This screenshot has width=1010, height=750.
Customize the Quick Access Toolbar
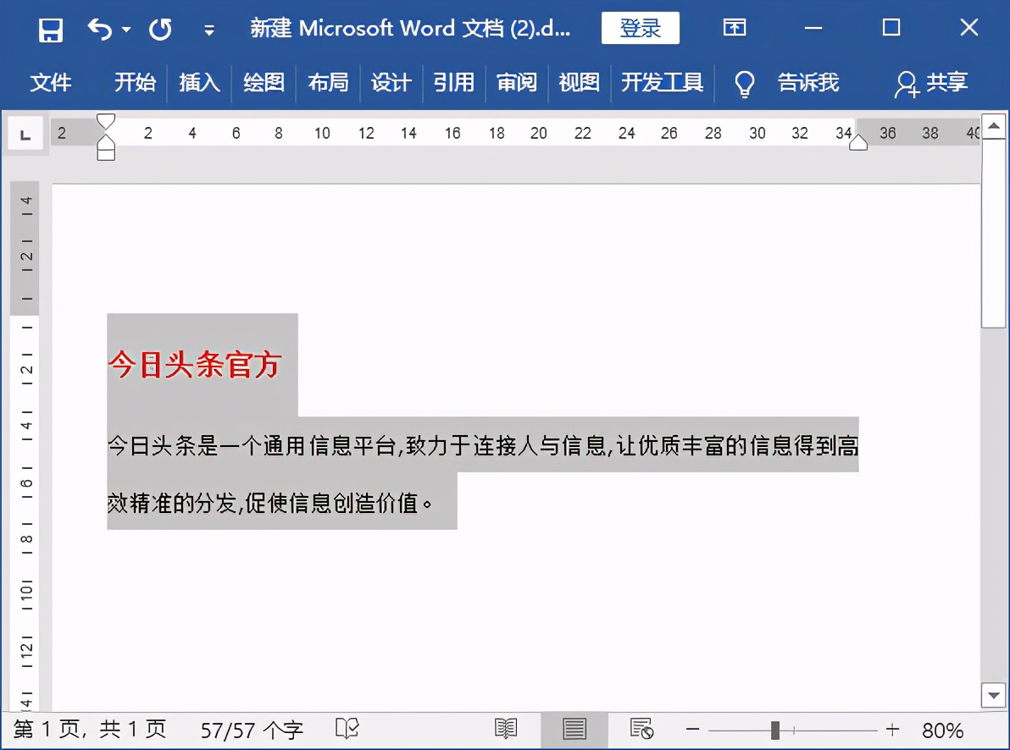pyautogui.click(x=209, y=30)
